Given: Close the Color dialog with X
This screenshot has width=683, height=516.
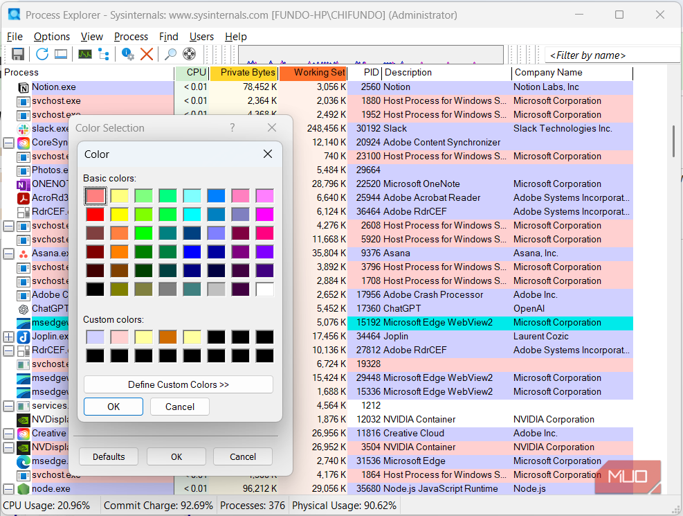Looking at the screenshot, I should pyautogui.click(x=268, y=154).
